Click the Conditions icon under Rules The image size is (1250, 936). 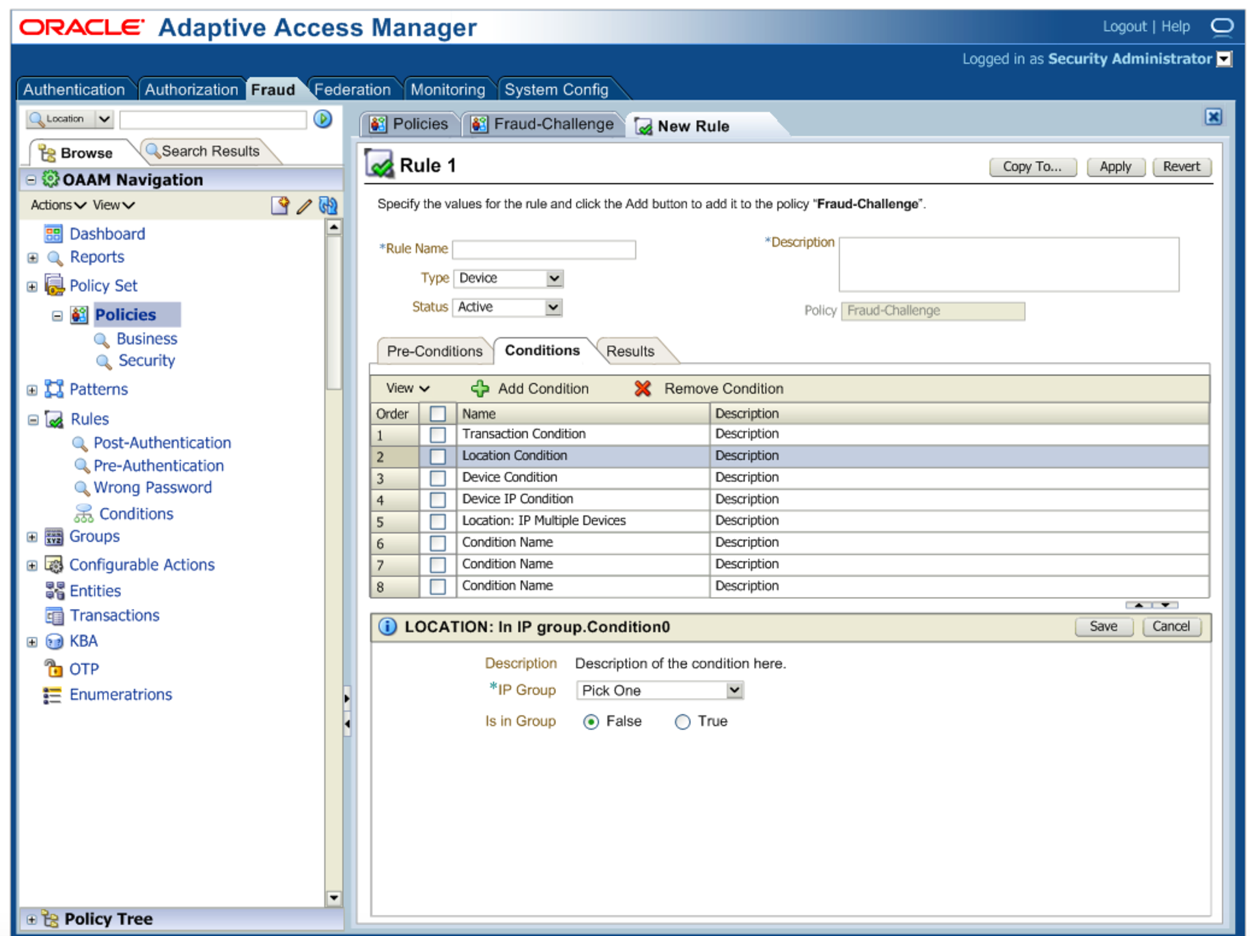83,514
